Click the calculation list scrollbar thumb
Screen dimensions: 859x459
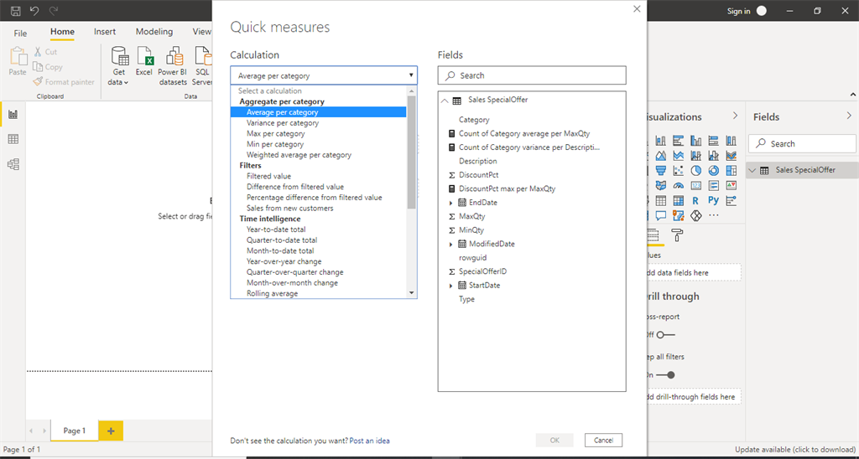[411, 152]
